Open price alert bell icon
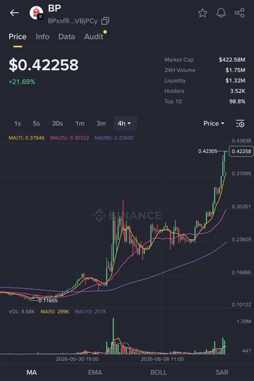This screenshot has width=254, height=381. (221, 13)
